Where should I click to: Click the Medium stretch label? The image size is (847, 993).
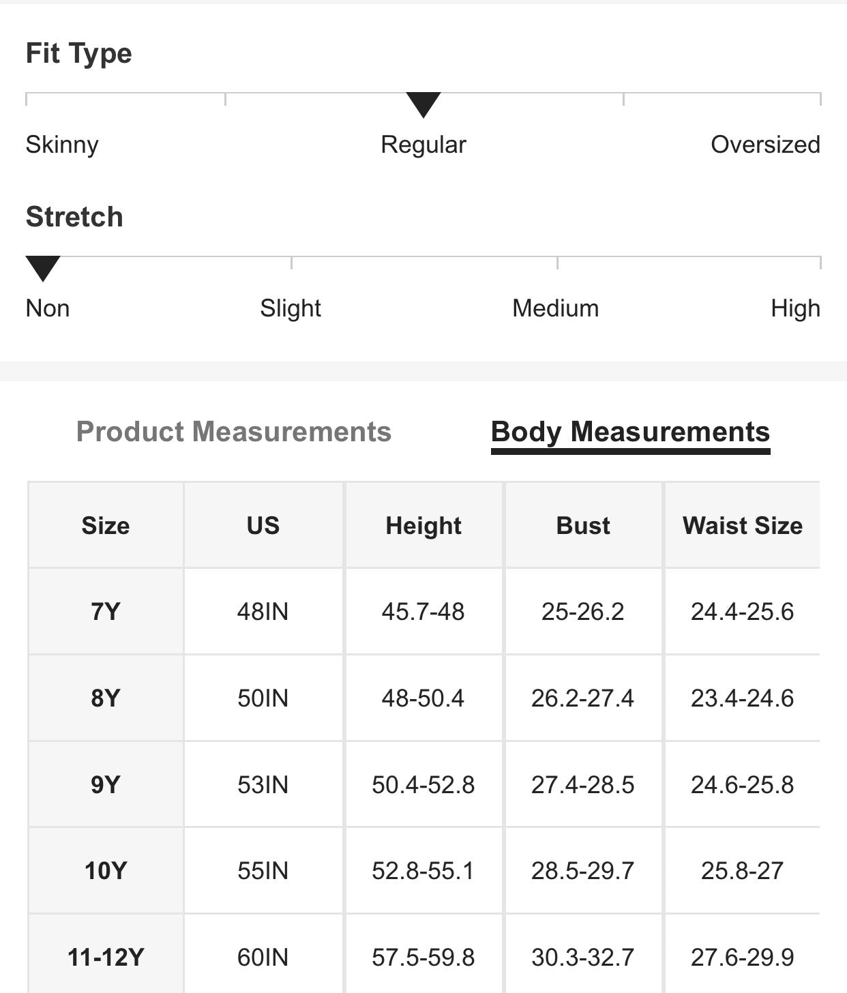556,308
